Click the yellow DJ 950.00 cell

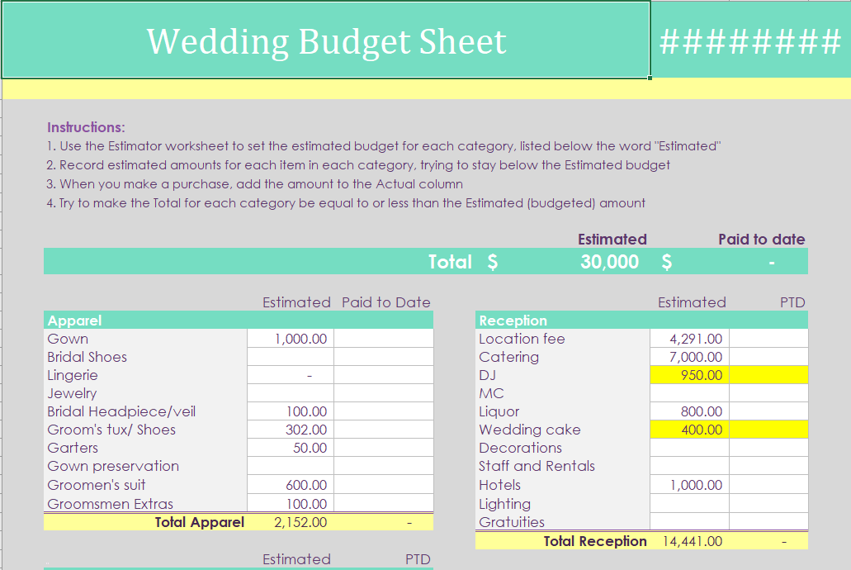pos(690,375)
